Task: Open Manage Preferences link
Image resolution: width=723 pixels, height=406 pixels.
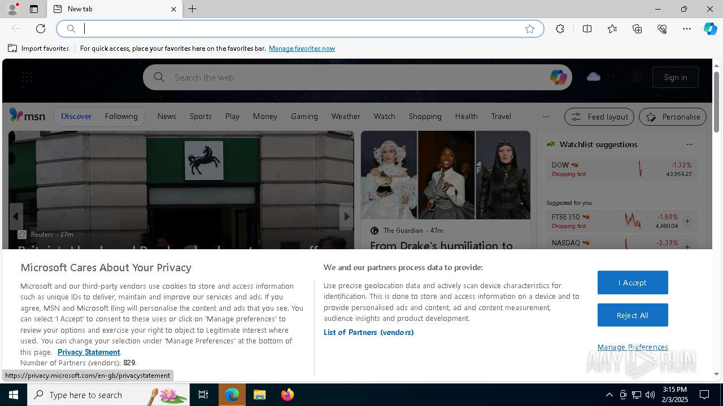Action: tap(633, 347)
